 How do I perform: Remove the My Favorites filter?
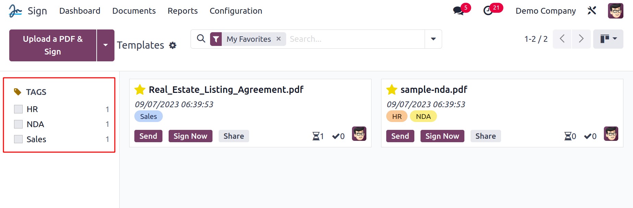(x=279, y=39)
